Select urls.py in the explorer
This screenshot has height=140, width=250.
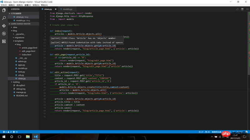(x=21, y=75)
